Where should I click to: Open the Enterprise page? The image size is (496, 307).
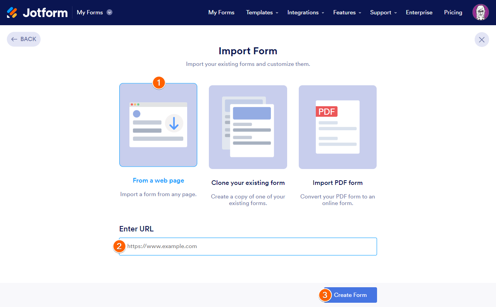(419, 12)
